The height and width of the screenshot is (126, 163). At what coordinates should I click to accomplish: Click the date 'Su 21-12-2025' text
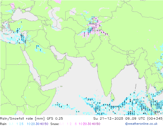(x=108, y=119)
